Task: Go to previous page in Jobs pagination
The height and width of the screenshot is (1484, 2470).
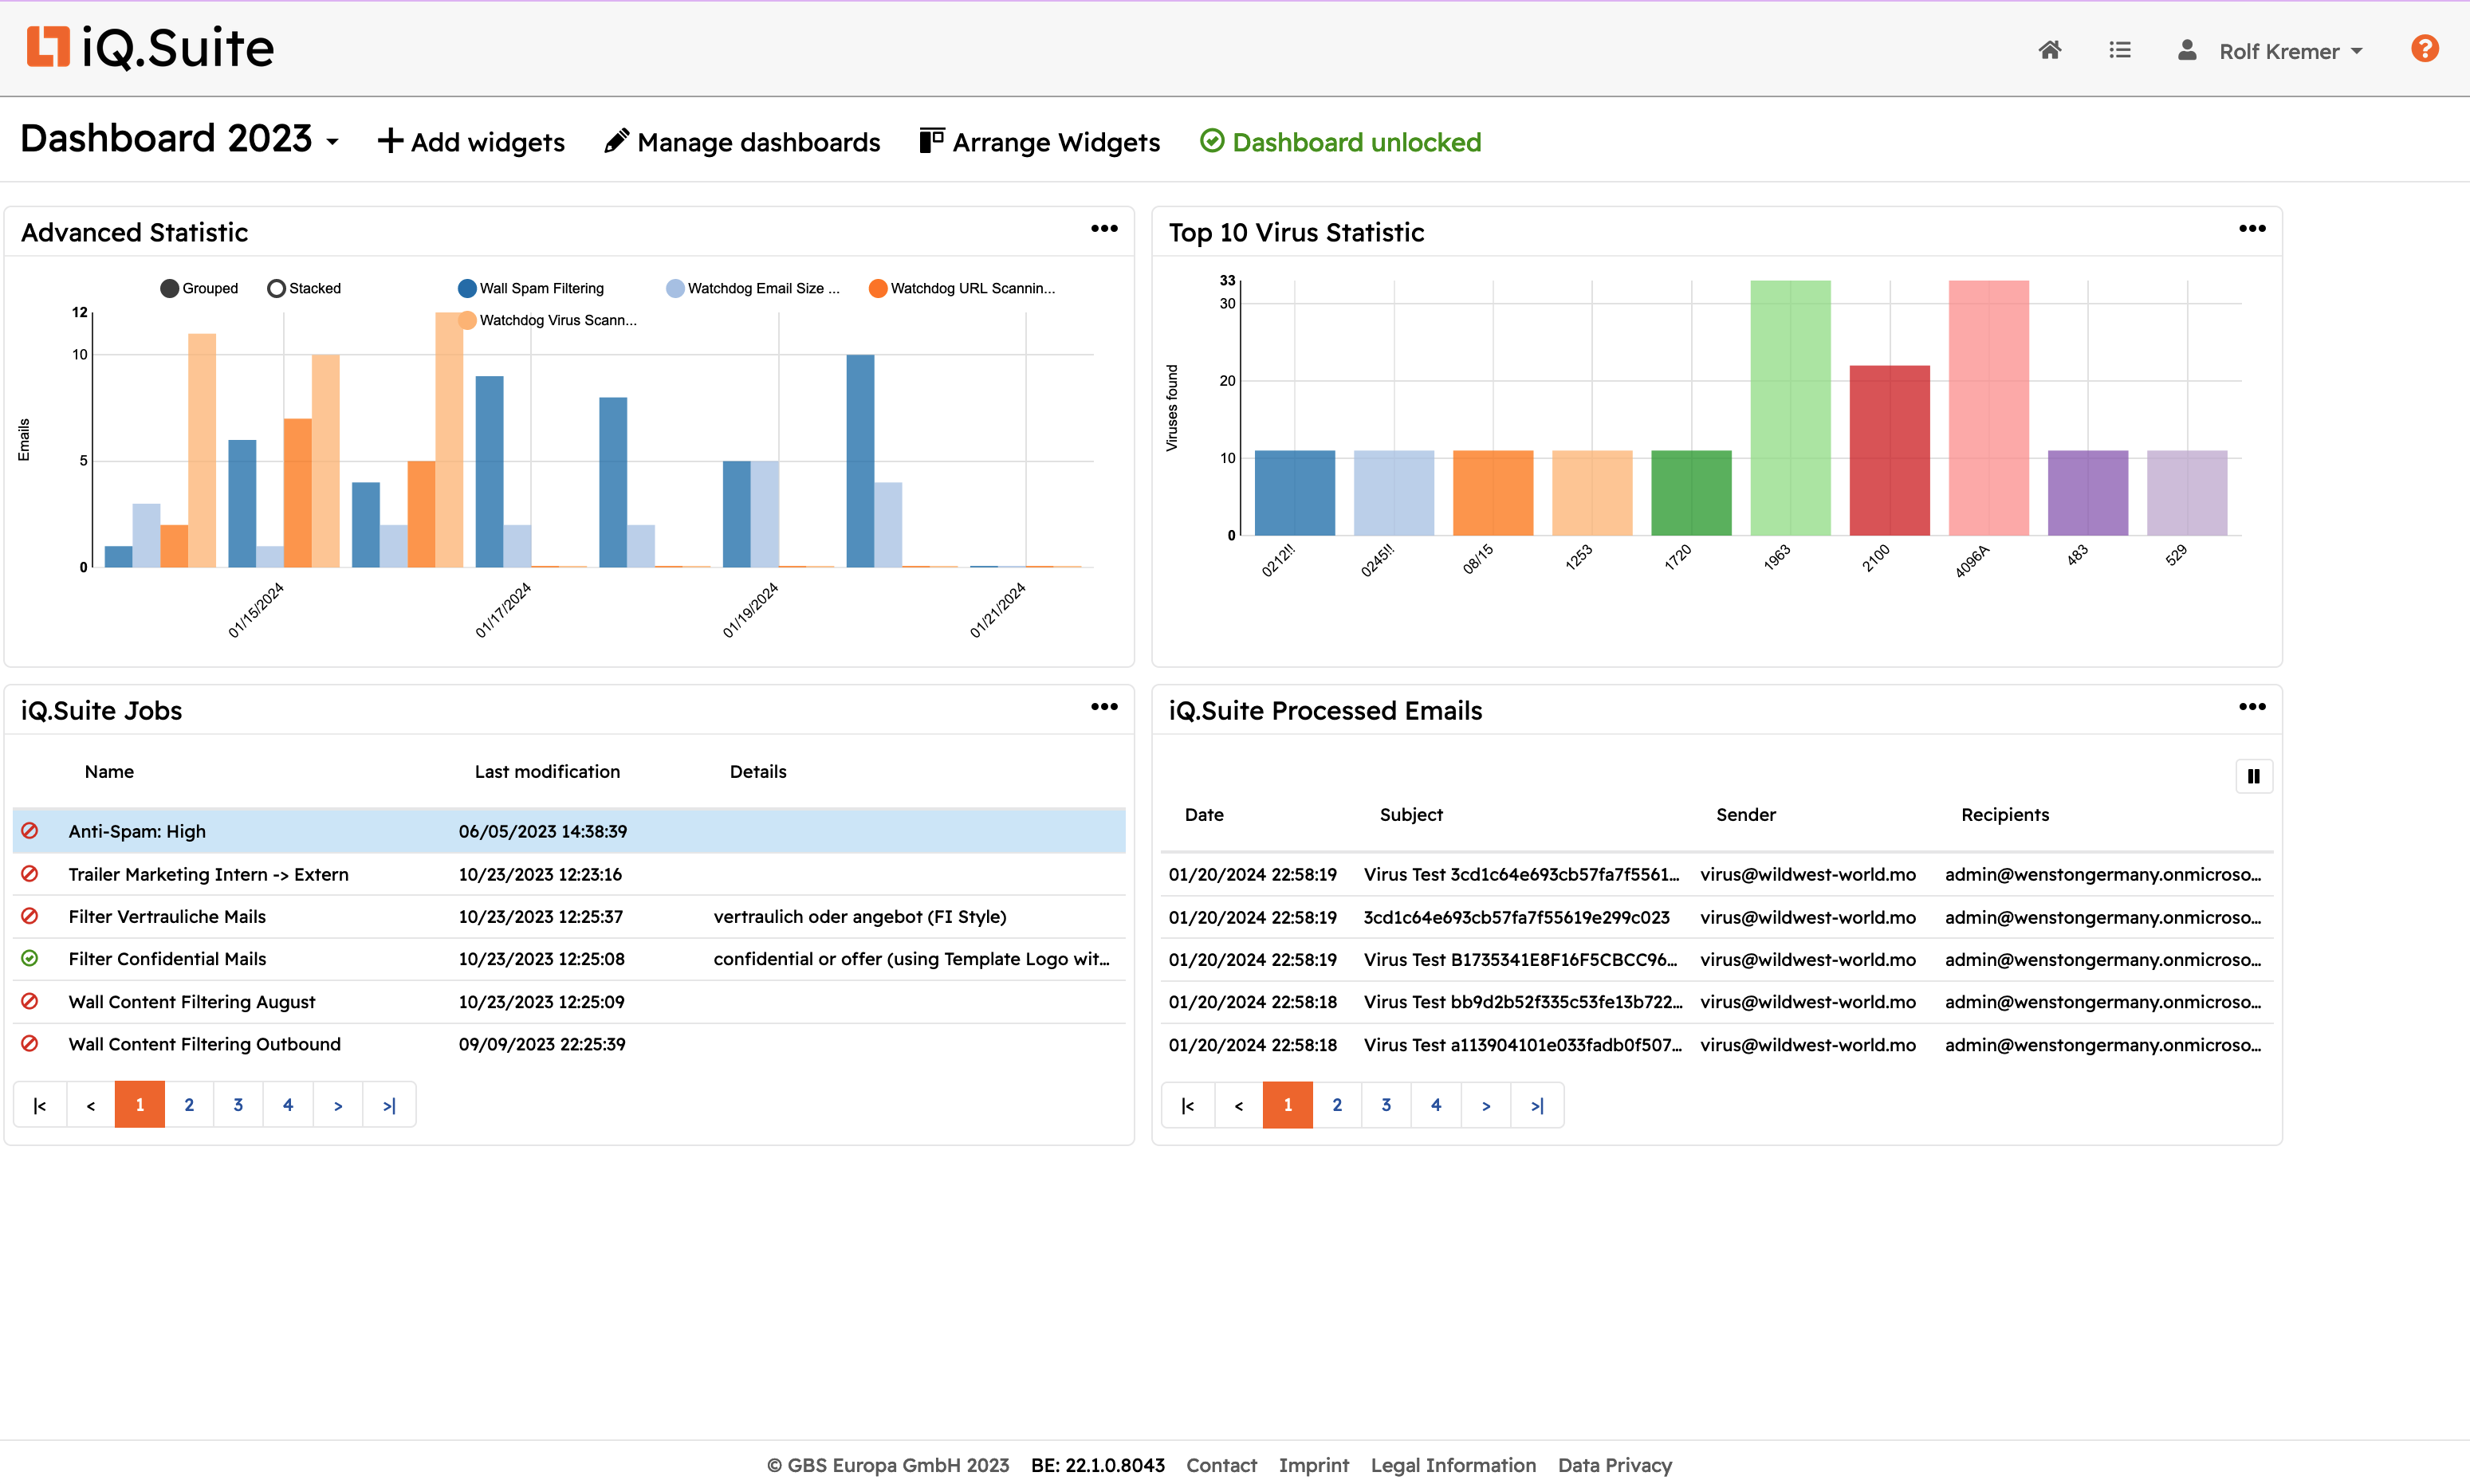Action: (91, 1105)
